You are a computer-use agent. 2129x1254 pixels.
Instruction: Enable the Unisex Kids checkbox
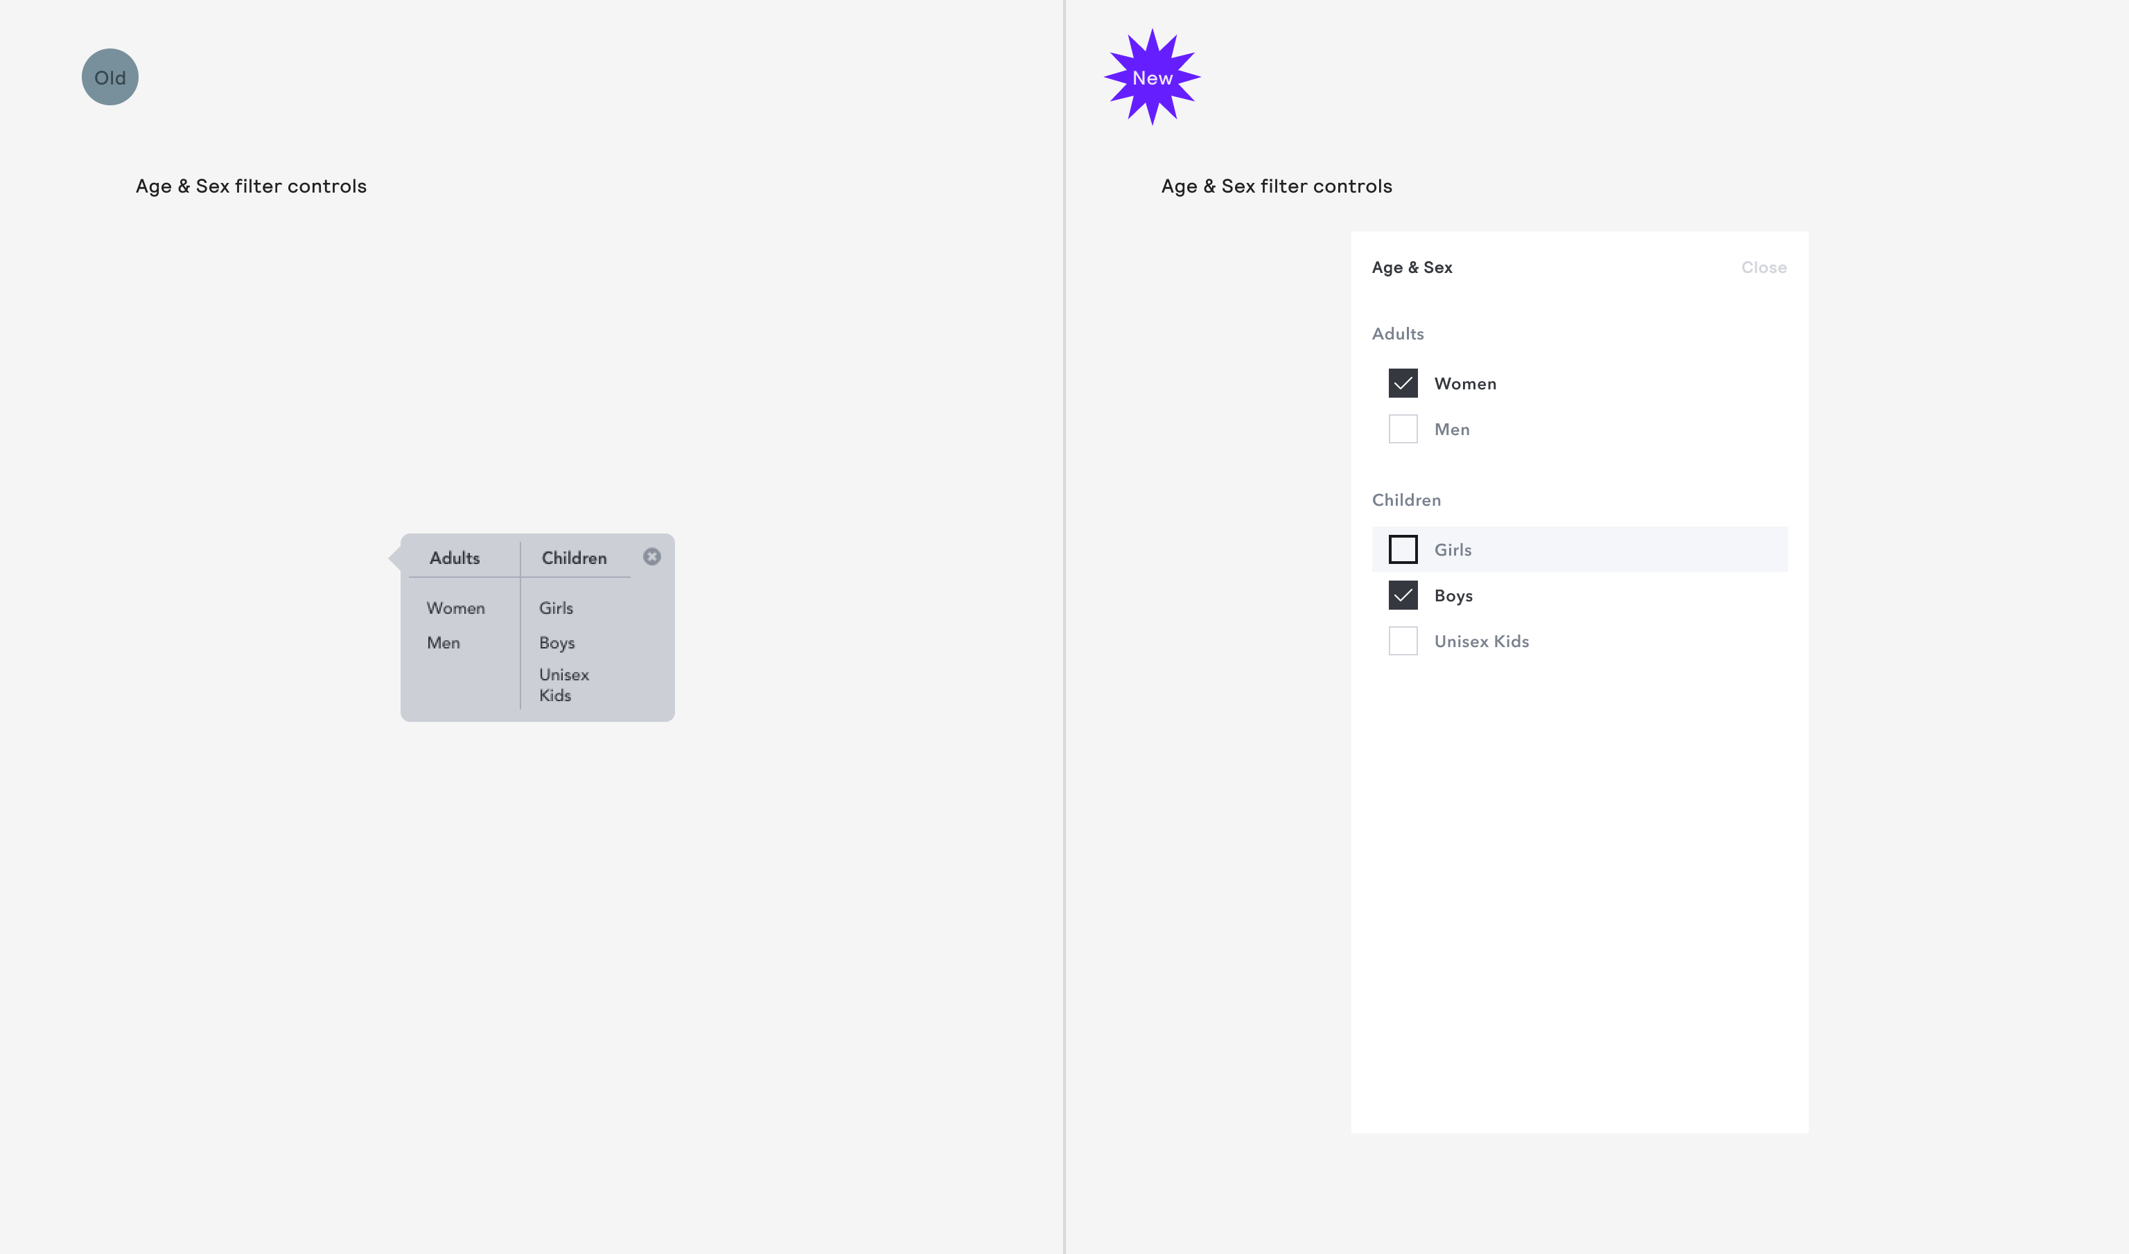[1402, 641]
